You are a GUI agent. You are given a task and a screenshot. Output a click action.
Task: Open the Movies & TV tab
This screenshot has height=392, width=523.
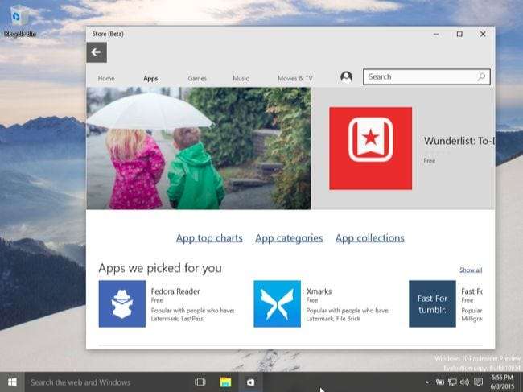pyautogui.click(x=294, y=78)
